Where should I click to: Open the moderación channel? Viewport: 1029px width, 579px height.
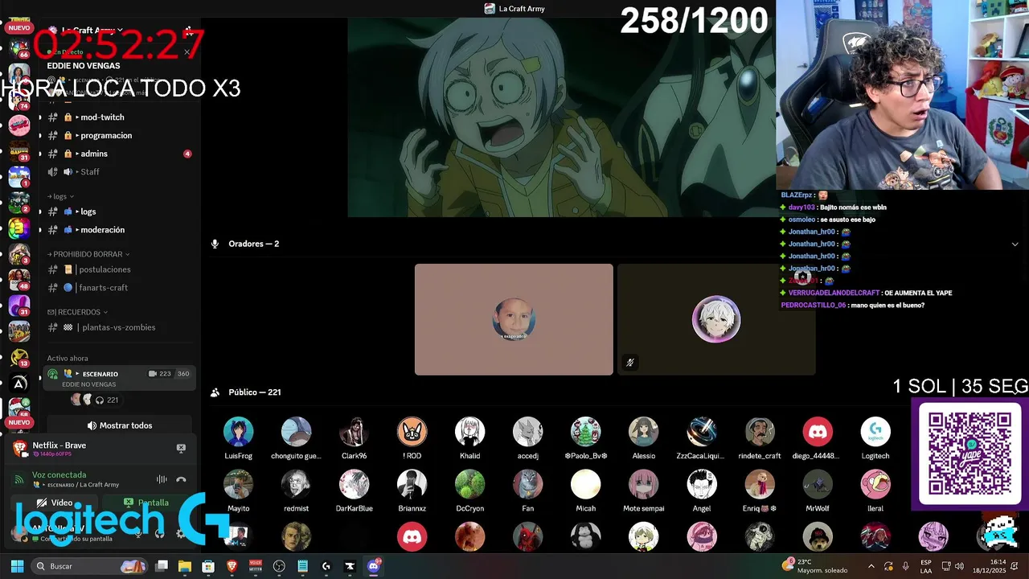pos(117,230)
